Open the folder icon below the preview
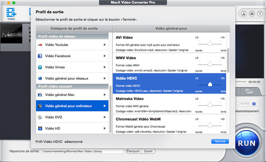The width and height of the screenshot is (266, 162). [x=249, y=91]
